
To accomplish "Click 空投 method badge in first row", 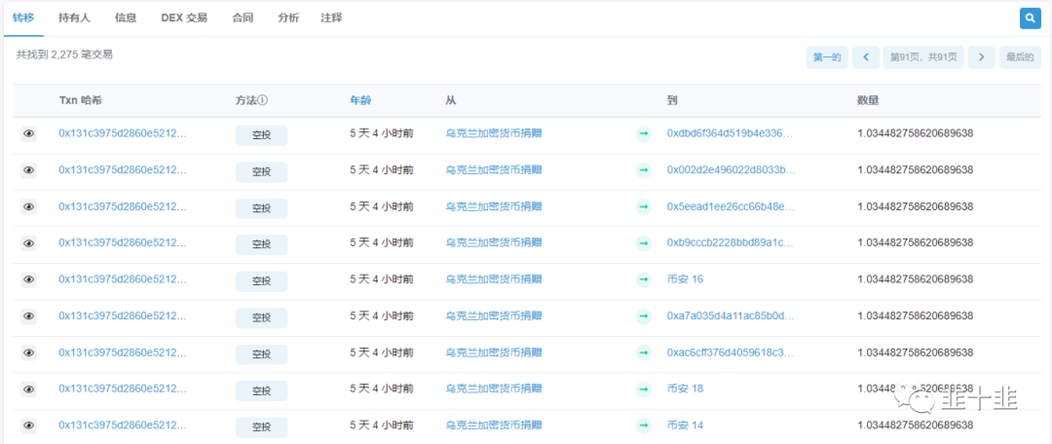I will 261,135.
